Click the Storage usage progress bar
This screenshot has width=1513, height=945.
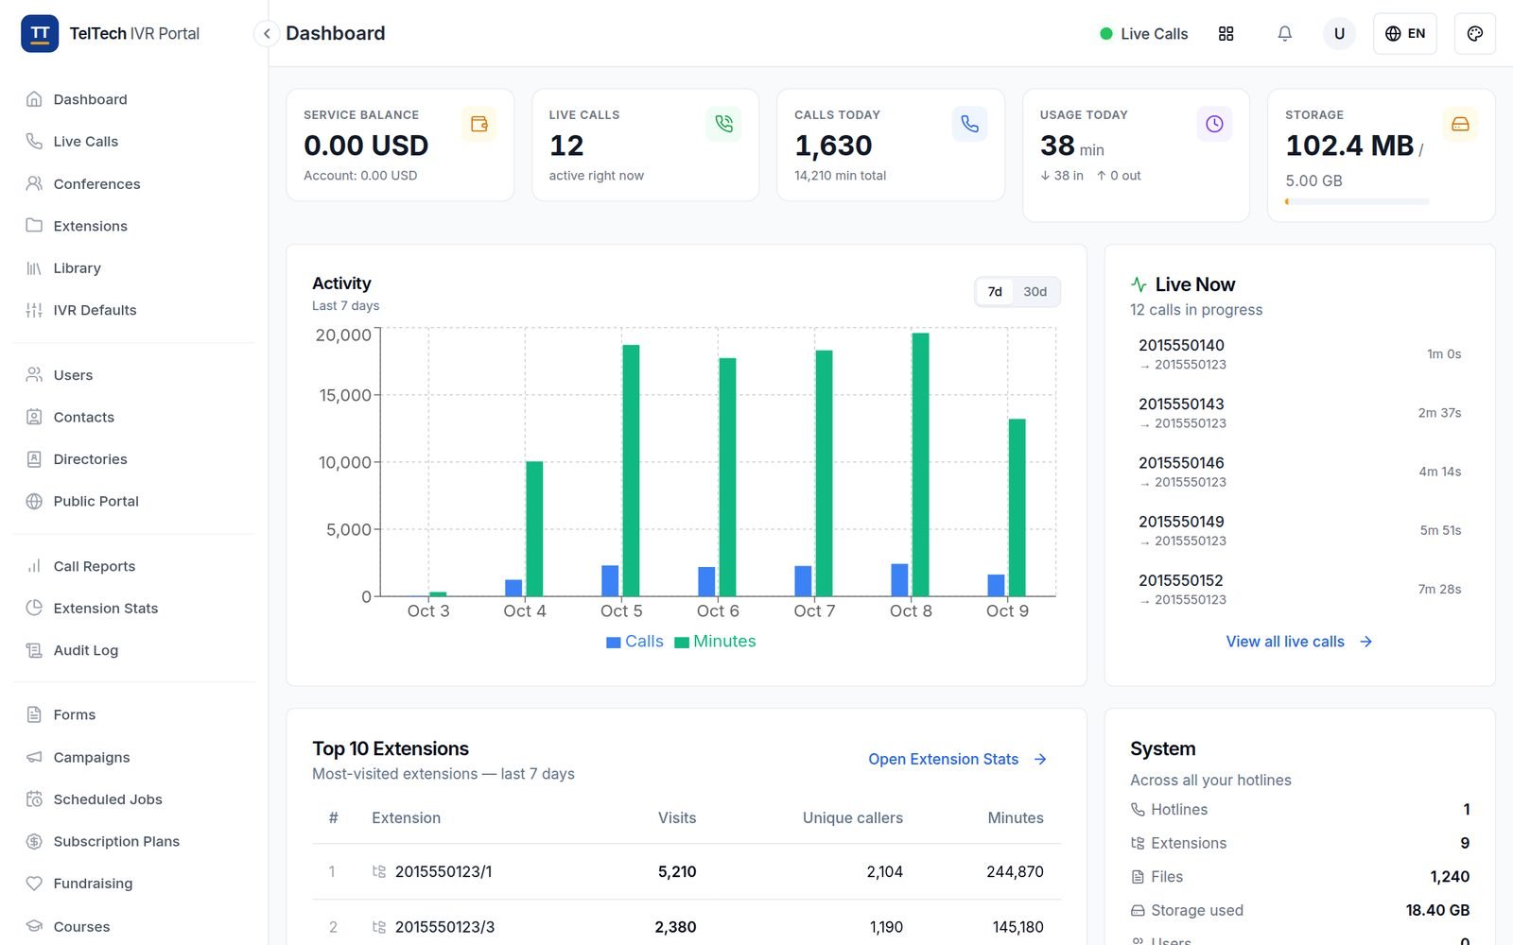click(x=1357, y=201)
